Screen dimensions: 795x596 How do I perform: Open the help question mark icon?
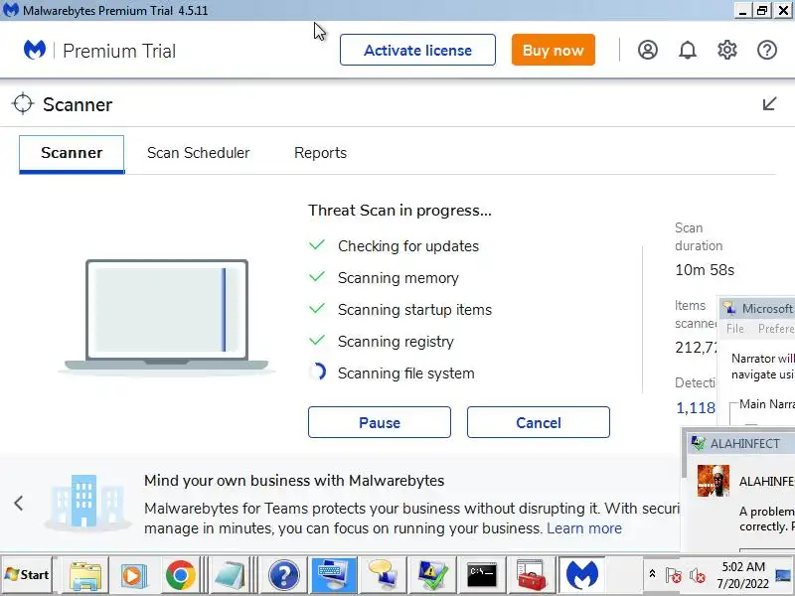(766, 51)
